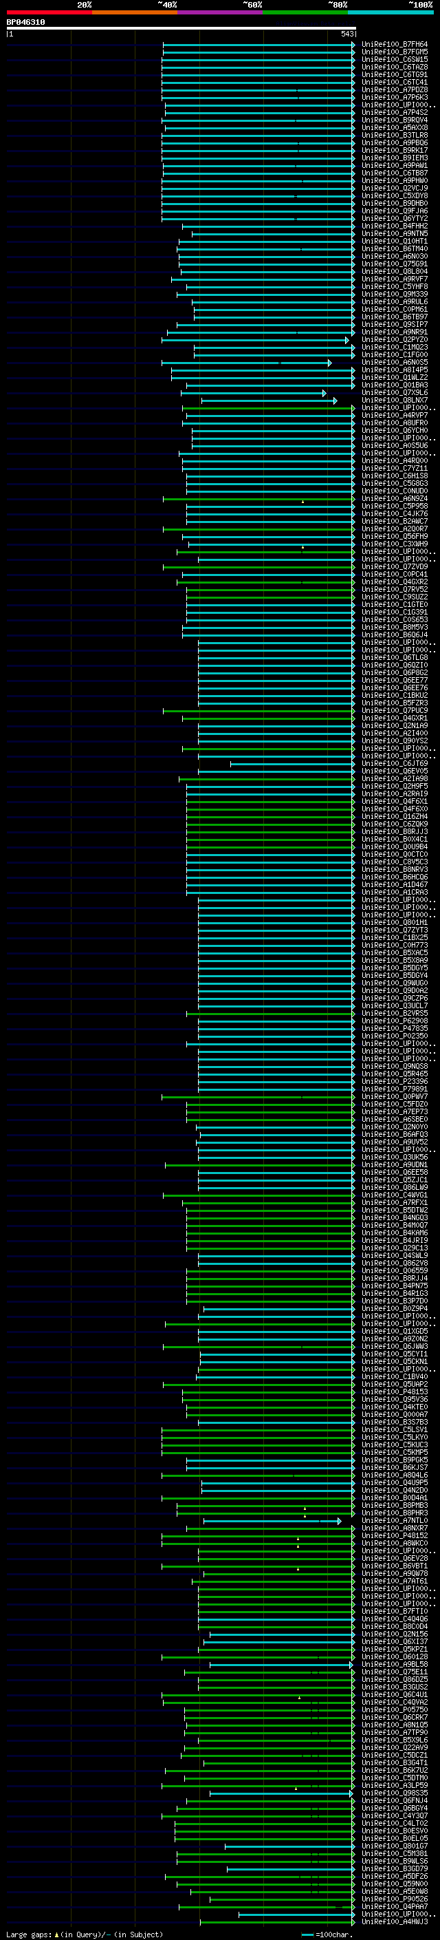Viewport: 440px width, 1940px height.
Task: Select the UniRef100_C1MQ23 label
Action: click(x=395, y=347)
